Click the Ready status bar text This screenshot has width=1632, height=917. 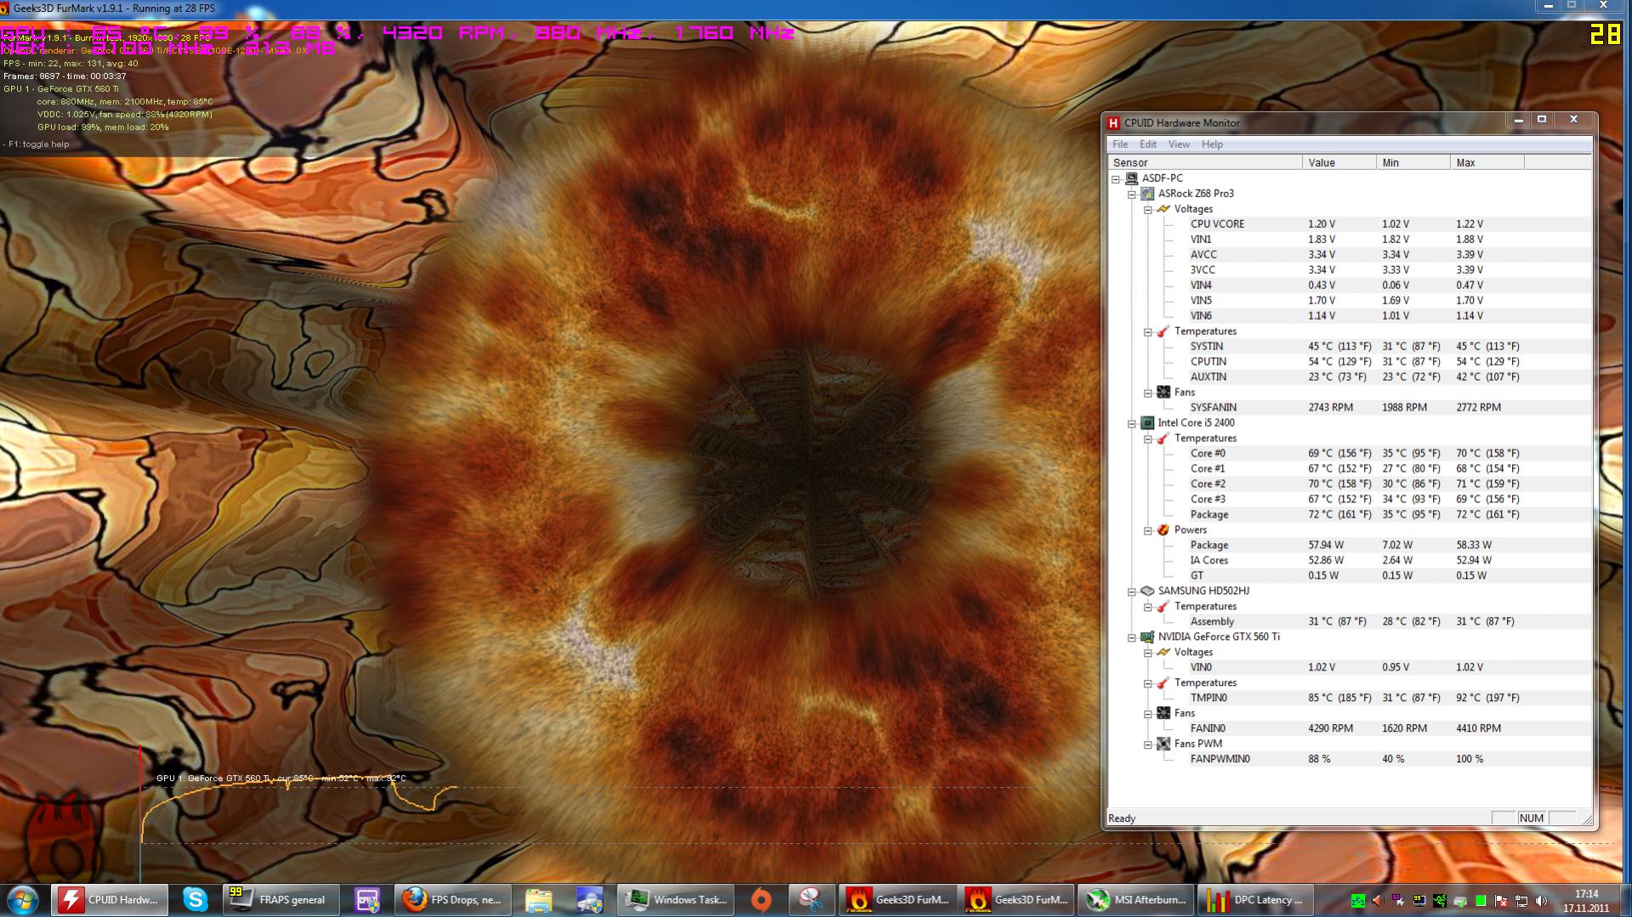click(1122, 818)
